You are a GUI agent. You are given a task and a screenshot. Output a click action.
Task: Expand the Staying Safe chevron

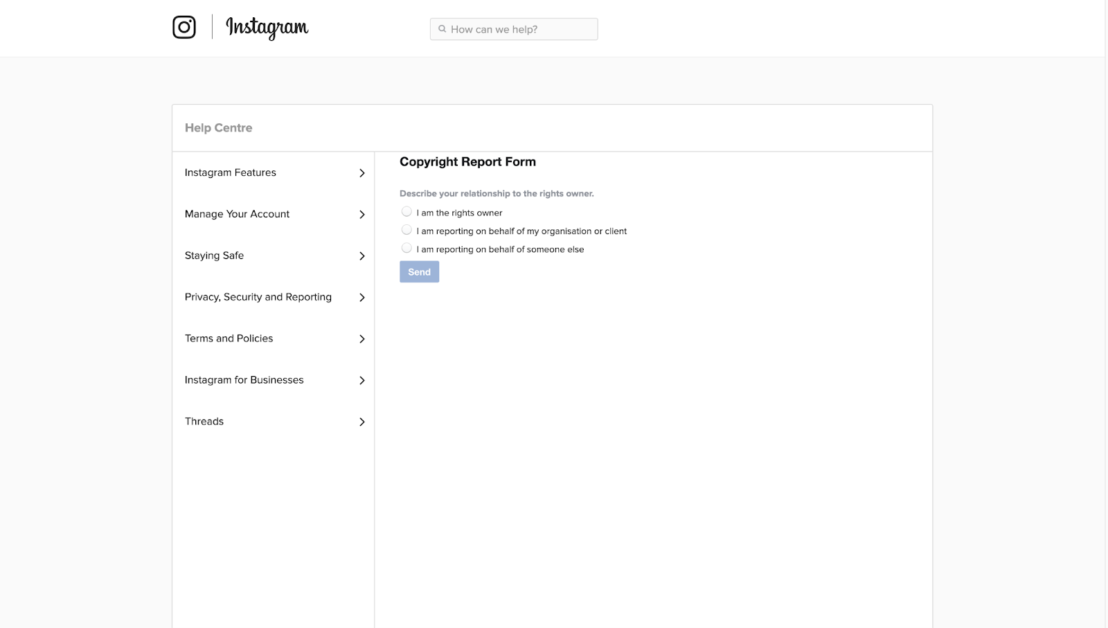[361, 255]
